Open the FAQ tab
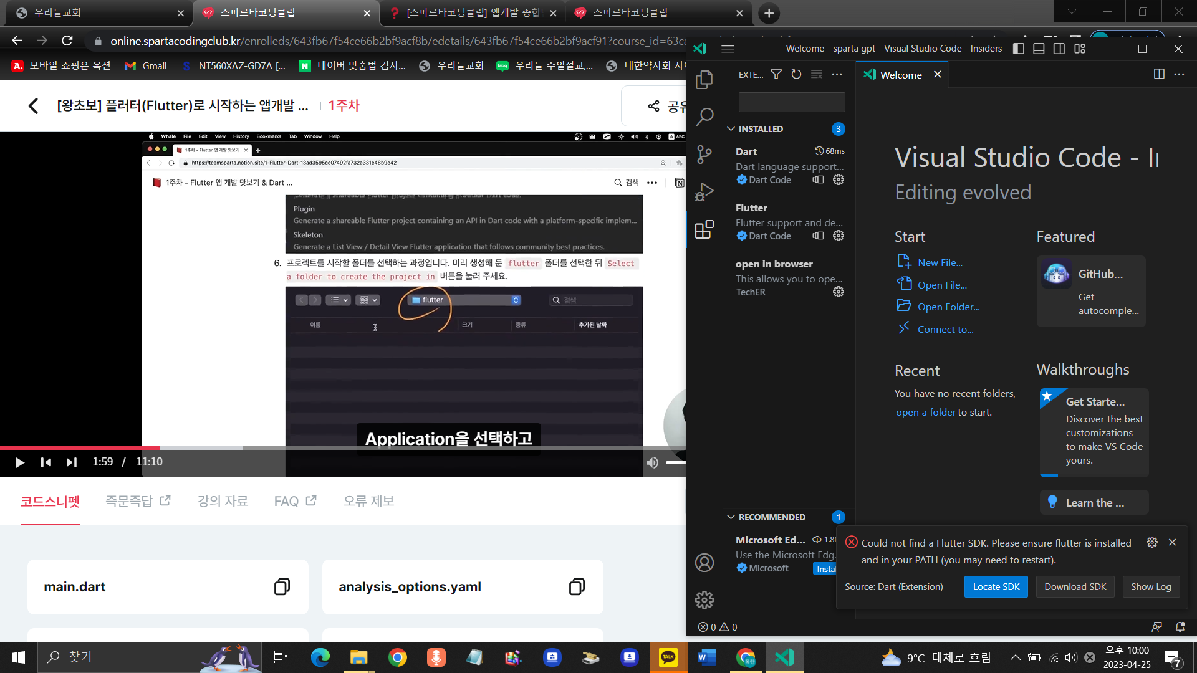The height and width of the screenshot is (673, 1197). point(296,501)
